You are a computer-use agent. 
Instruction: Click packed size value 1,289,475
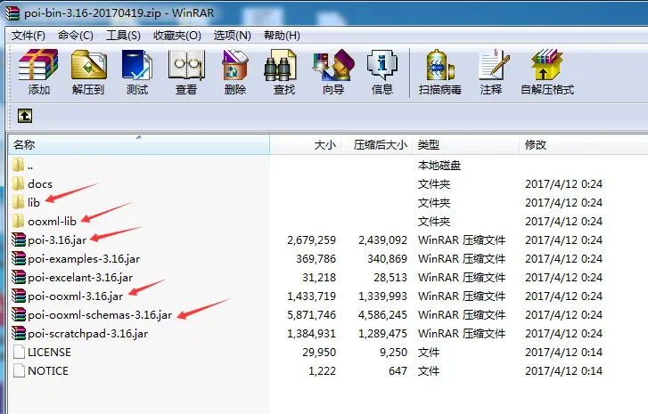tap(382, 334)
